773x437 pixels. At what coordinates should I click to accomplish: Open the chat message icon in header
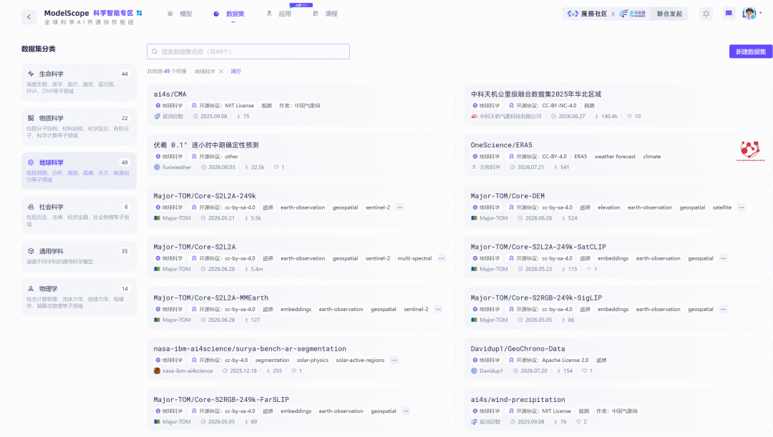[729, 14]
